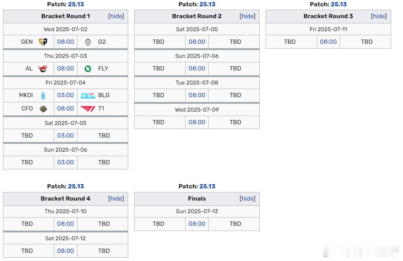
Task: Click the FlyQuest logo beside FLY
Action: click(88, 69)
